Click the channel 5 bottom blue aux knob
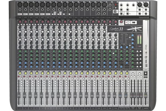 point(42,67)
